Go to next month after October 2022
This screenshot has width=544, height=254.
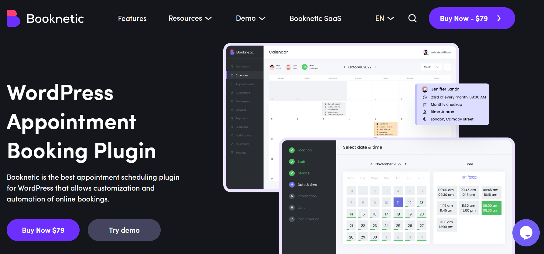tap(375, 67)
